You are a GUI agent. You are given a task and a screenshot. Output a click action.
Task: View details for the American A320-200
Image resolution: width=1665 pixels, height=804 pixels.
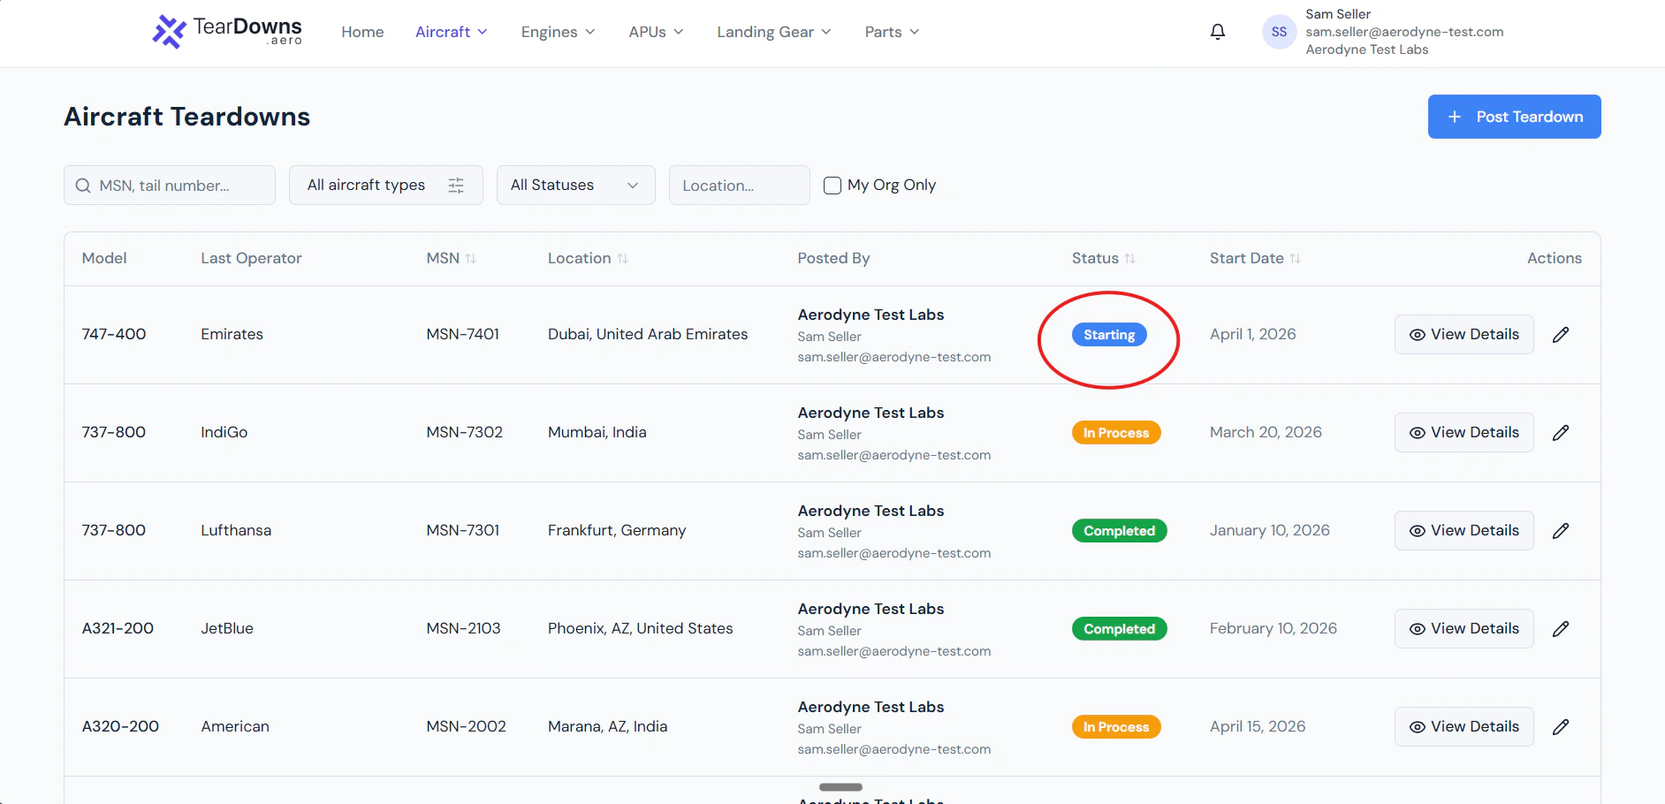tap(1464, 727)
